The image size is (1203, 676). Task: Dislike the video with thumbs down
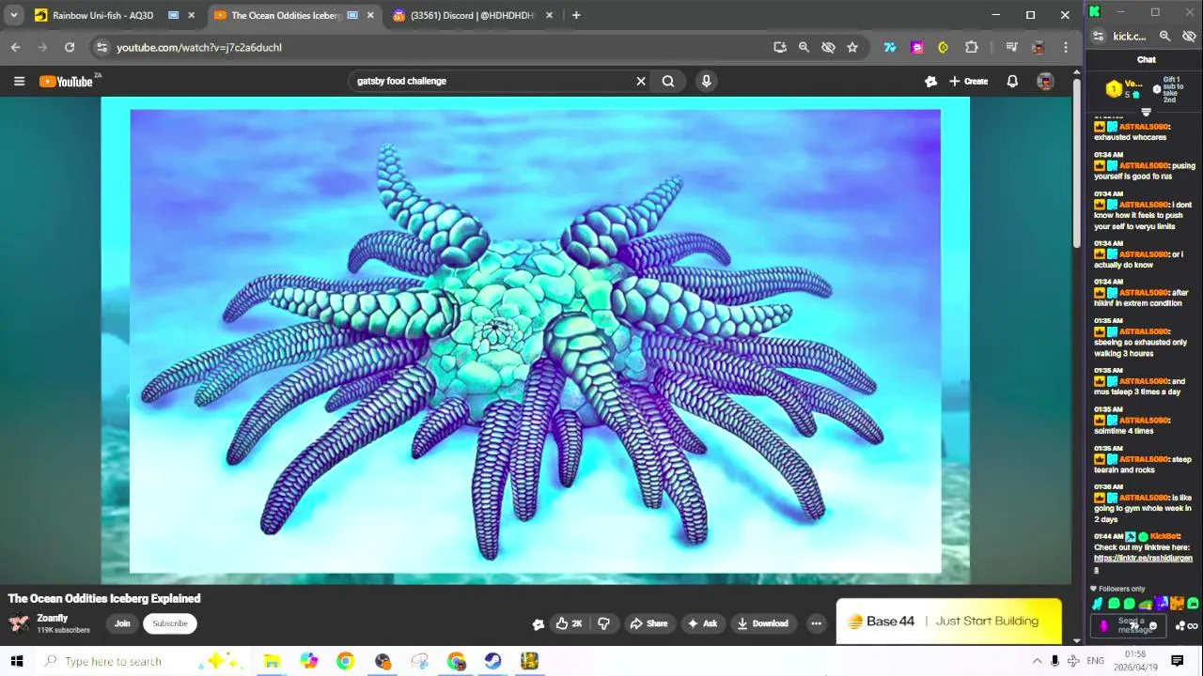click(603, 623)
